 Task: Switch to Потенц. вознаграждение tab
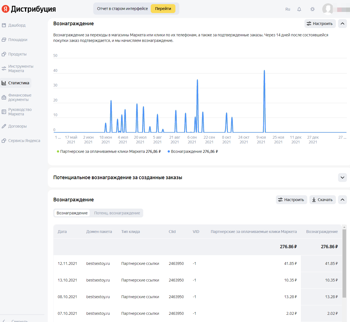[x=117, y=213]
